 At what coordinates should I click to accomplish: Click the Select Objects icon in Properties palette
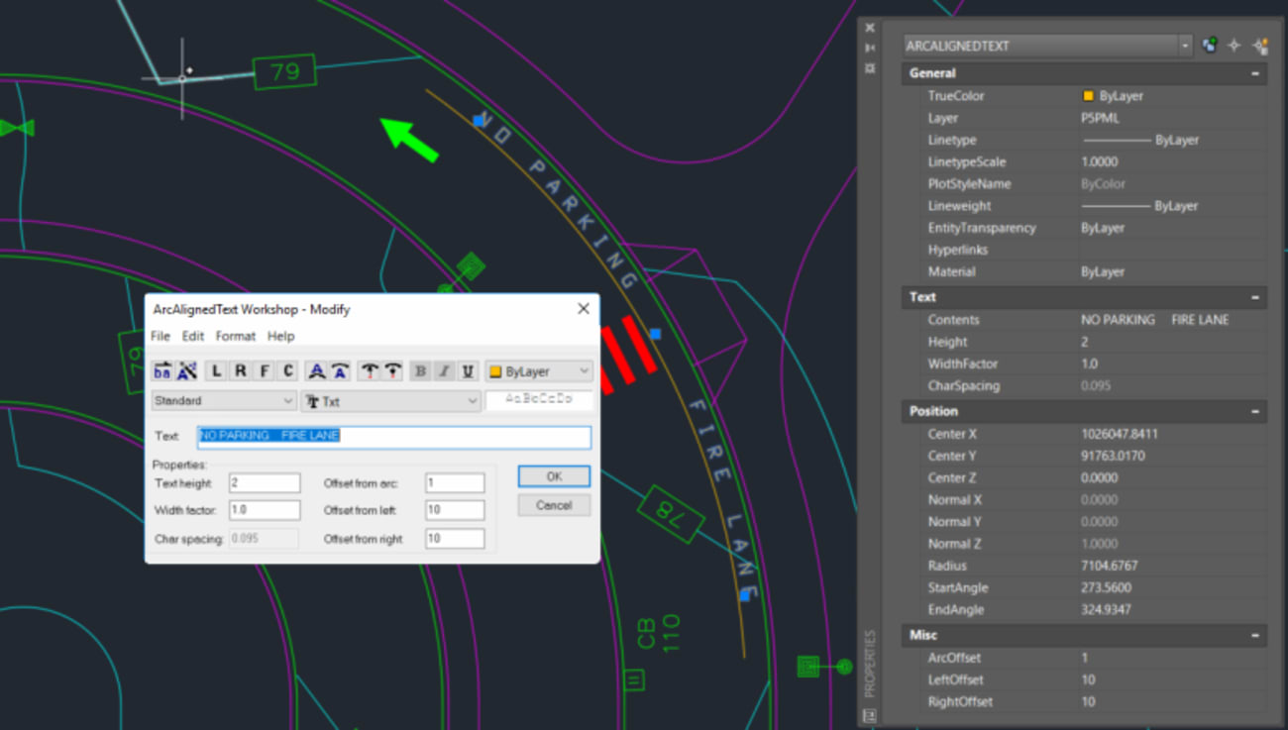[1234, 45]
